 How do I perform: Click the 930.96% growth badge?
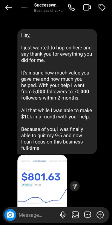(x=27, y=185)
